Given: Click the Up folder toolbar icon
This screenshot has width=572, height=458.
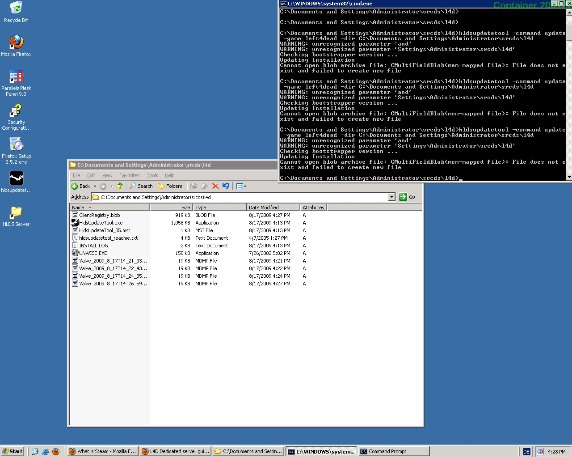Looking at the screenshot, I should click(119, 186).
